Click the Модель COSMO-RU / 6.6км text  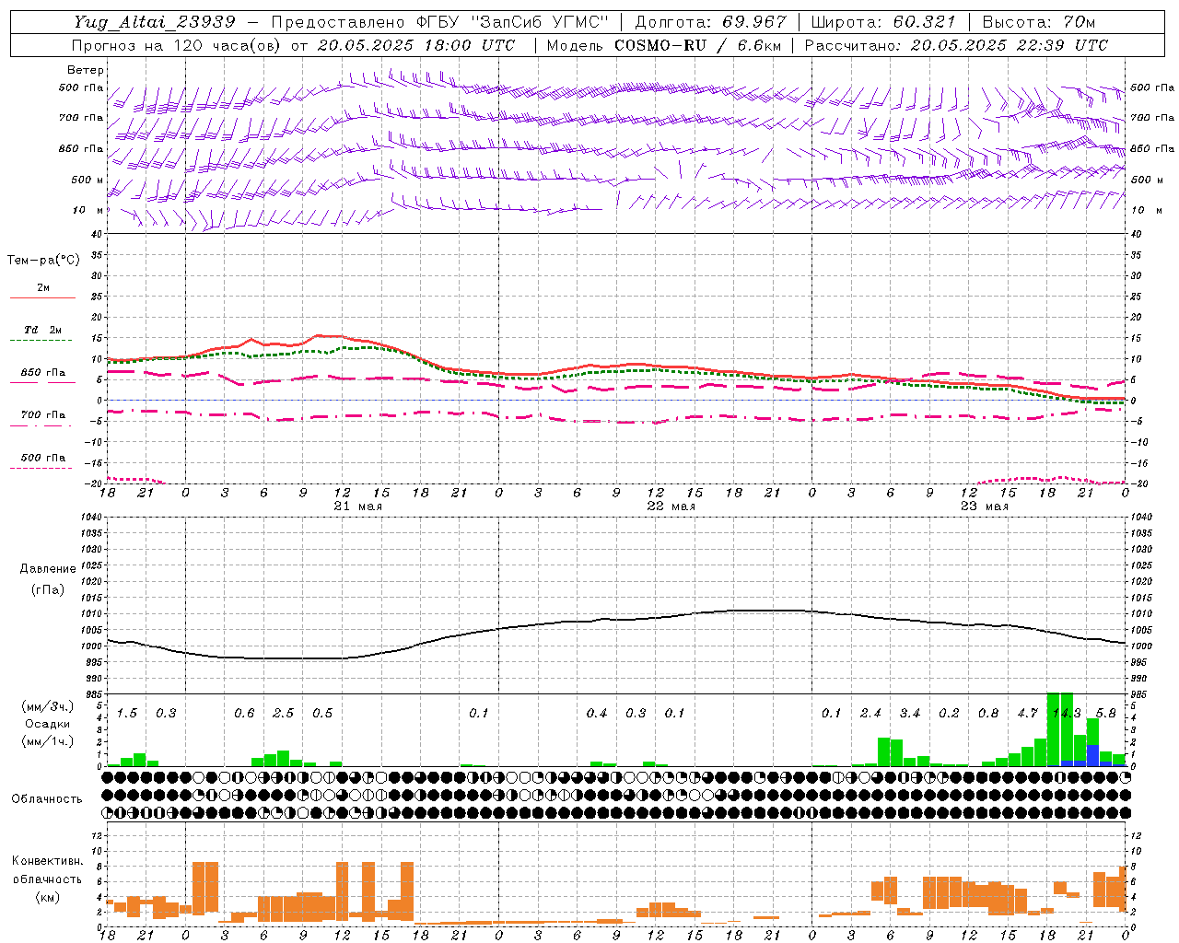pos(663,45)
